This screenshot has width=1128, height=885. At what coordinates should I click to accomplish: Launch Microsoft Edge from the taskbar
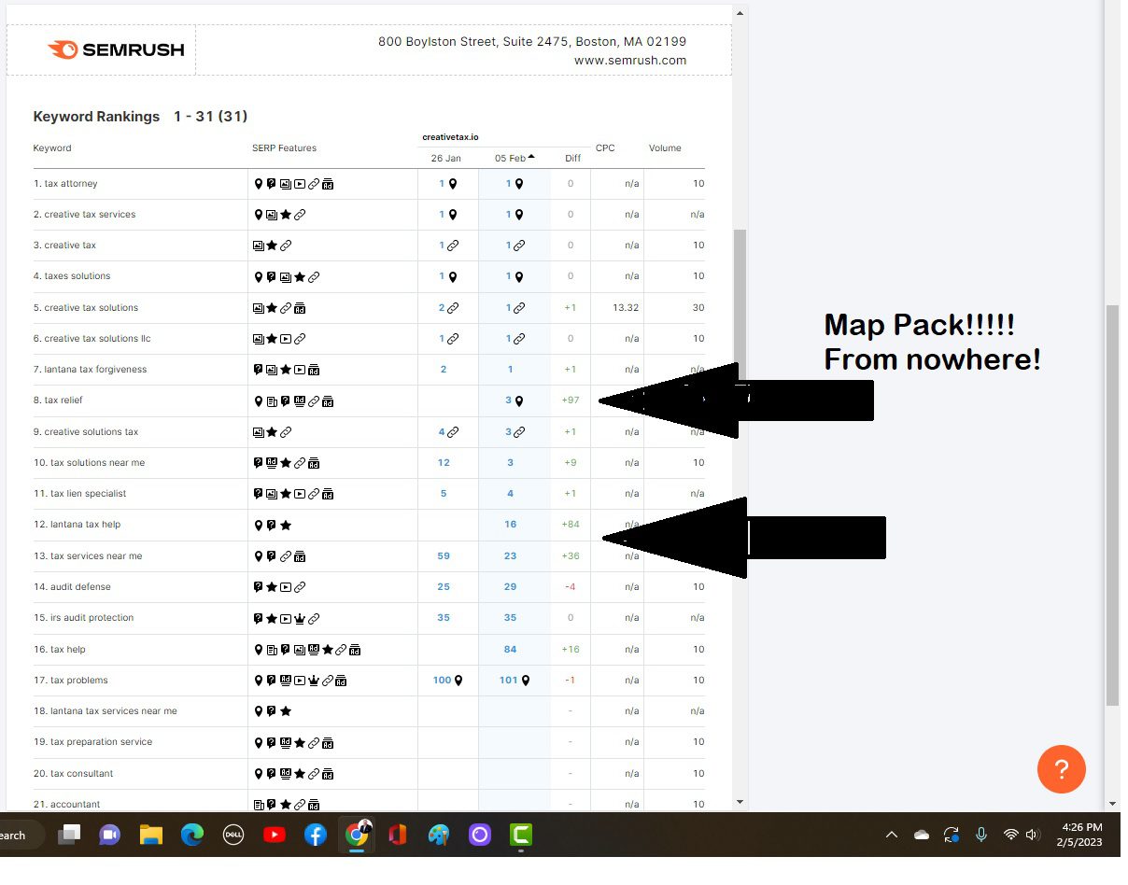(192, 835)
